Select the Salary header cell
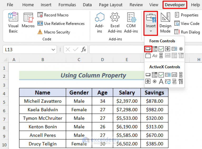The width and height of the screenshot is (202, 149). 127,93
